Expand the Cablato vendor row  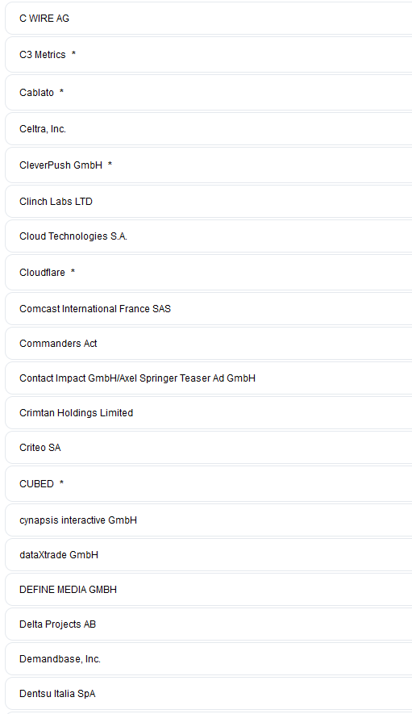[209, 93]
